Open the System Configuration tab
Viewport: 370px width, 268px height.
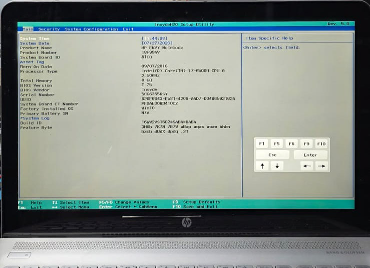click(91, 29)
